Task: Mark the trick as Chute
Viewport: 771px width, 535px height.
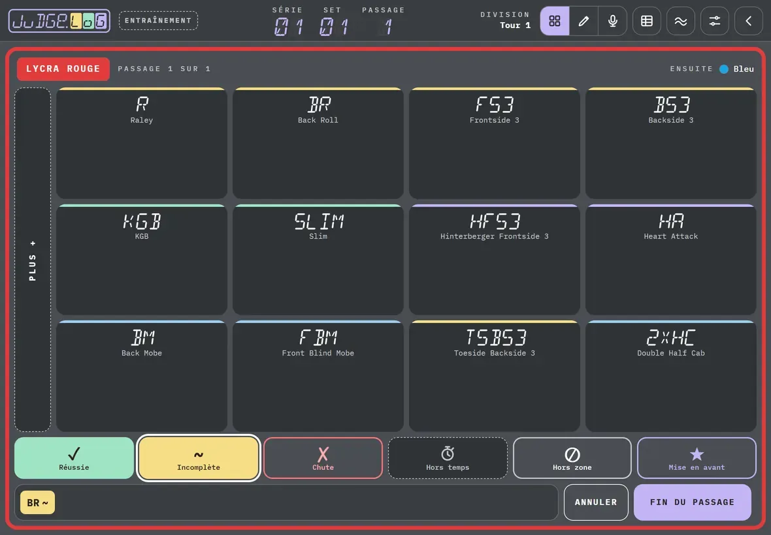Action: click(323, 458)
